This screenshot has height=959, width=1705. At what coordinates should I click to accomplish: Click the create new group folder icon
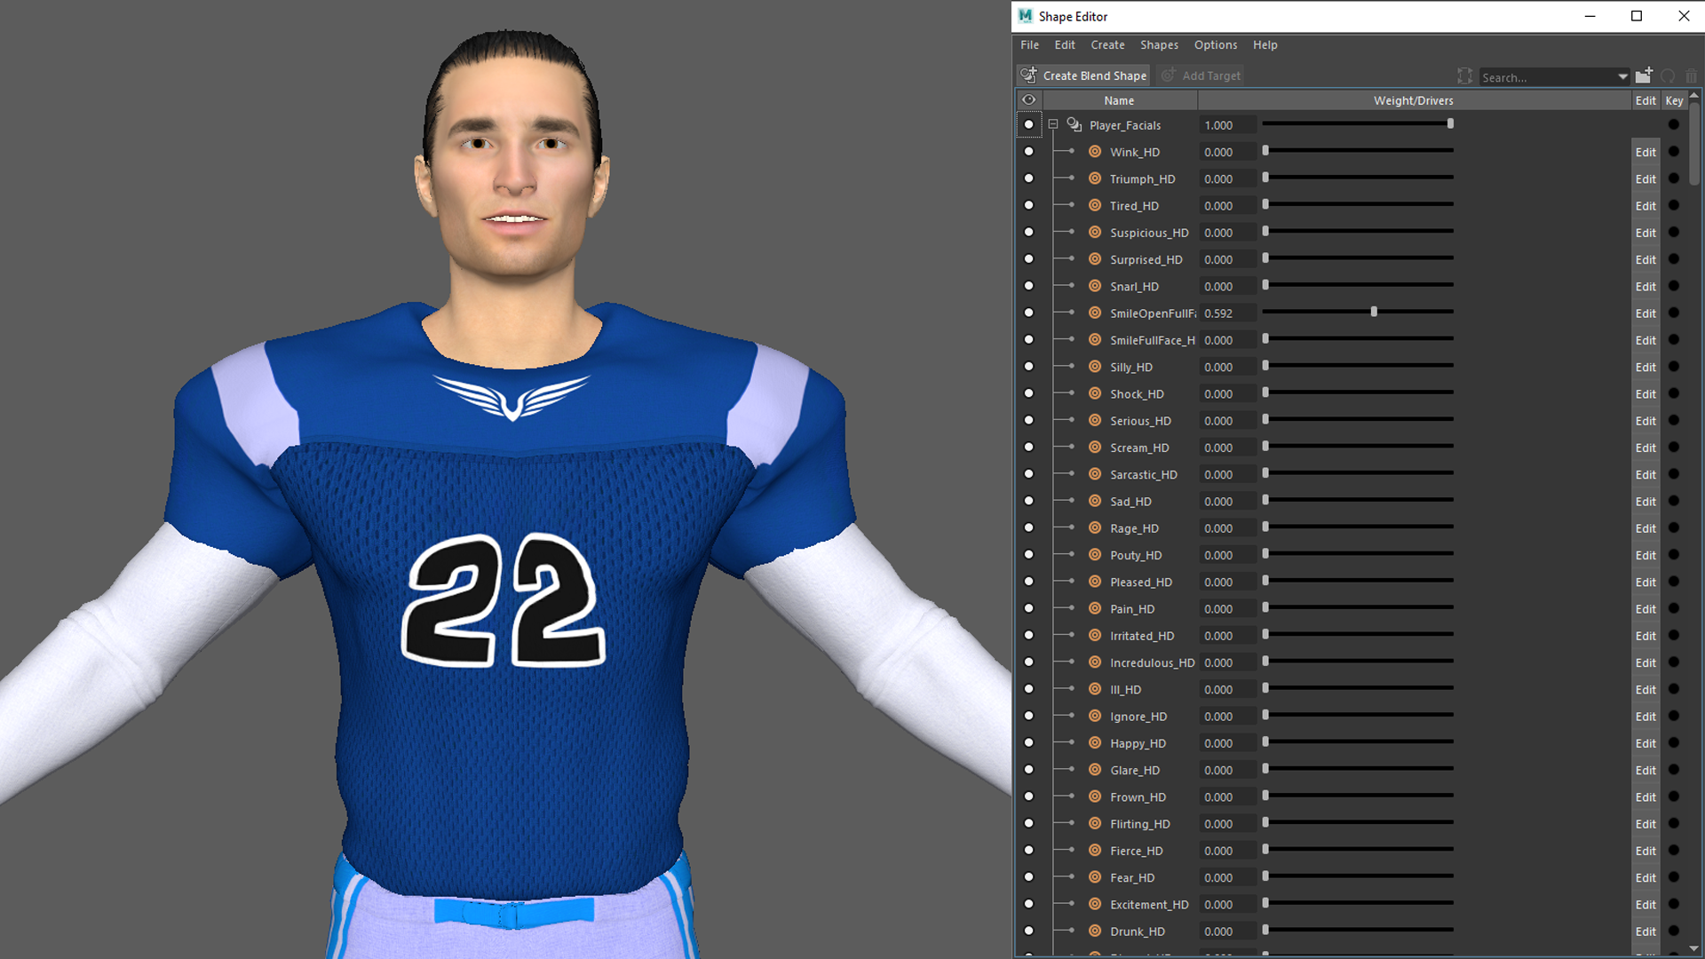coord(1644,75)
